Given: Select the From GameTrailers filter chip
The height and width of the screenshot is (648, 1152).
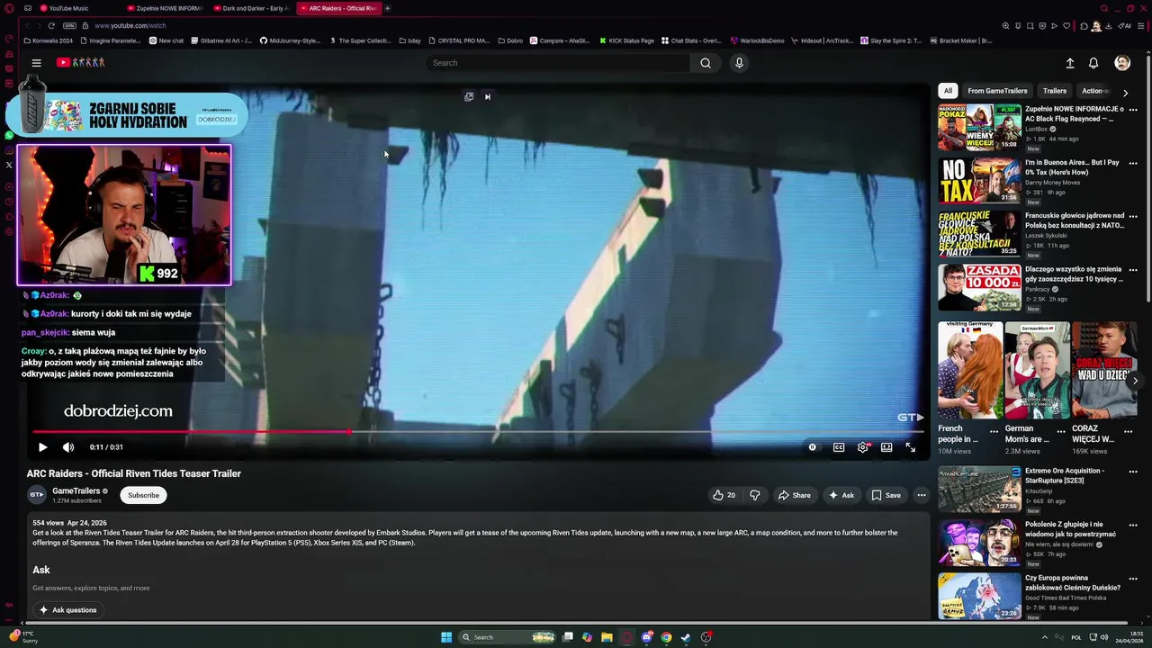Looking at the screenshot, I should 997,91.
